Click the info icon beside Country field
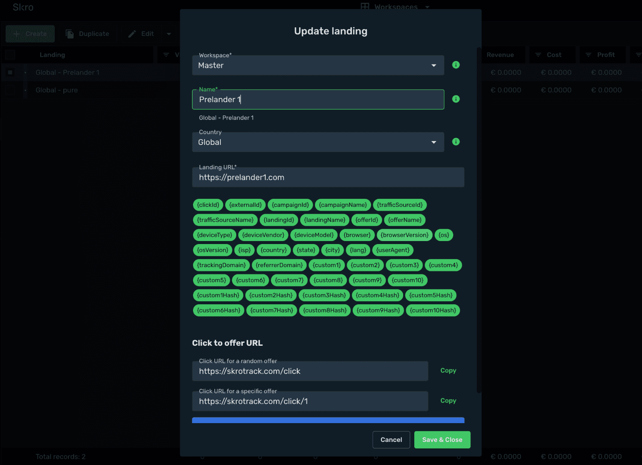 [x=456, y=142]
